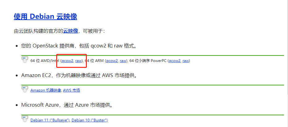Download the 64 位 AMD/Intel raw image
Screen dimensions: 288x127
[78, 61]
